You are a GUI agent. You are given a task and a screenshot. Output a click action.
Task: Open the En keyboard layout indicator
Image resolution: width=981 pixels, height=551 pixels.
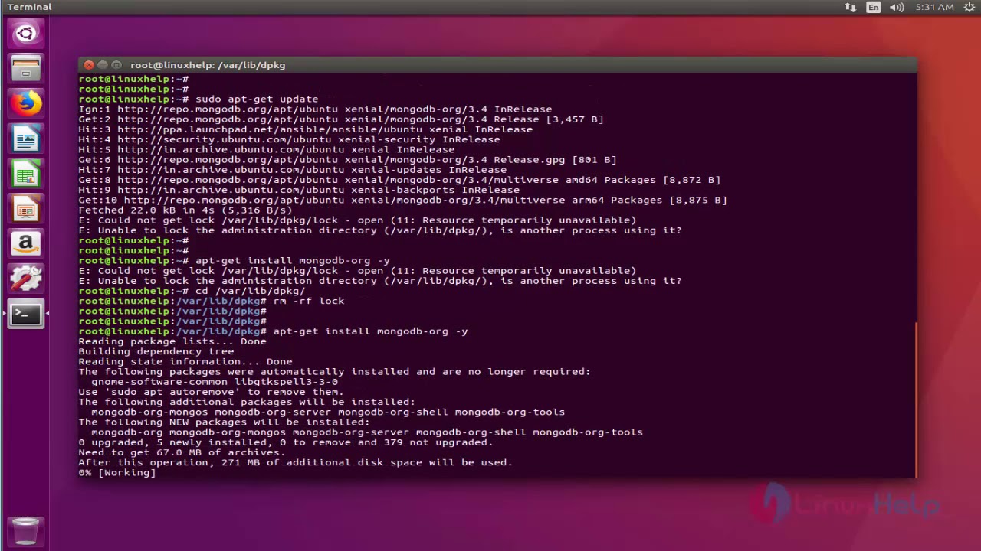pyautogui.click(x=874, y=7)
